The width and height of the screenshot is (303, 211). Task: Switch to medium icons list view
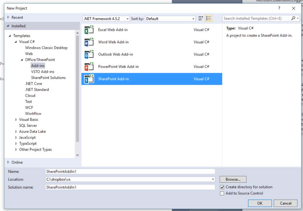pos(208,19)
